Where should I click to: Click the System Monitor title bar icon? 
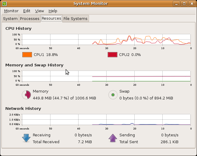[4, 4]
